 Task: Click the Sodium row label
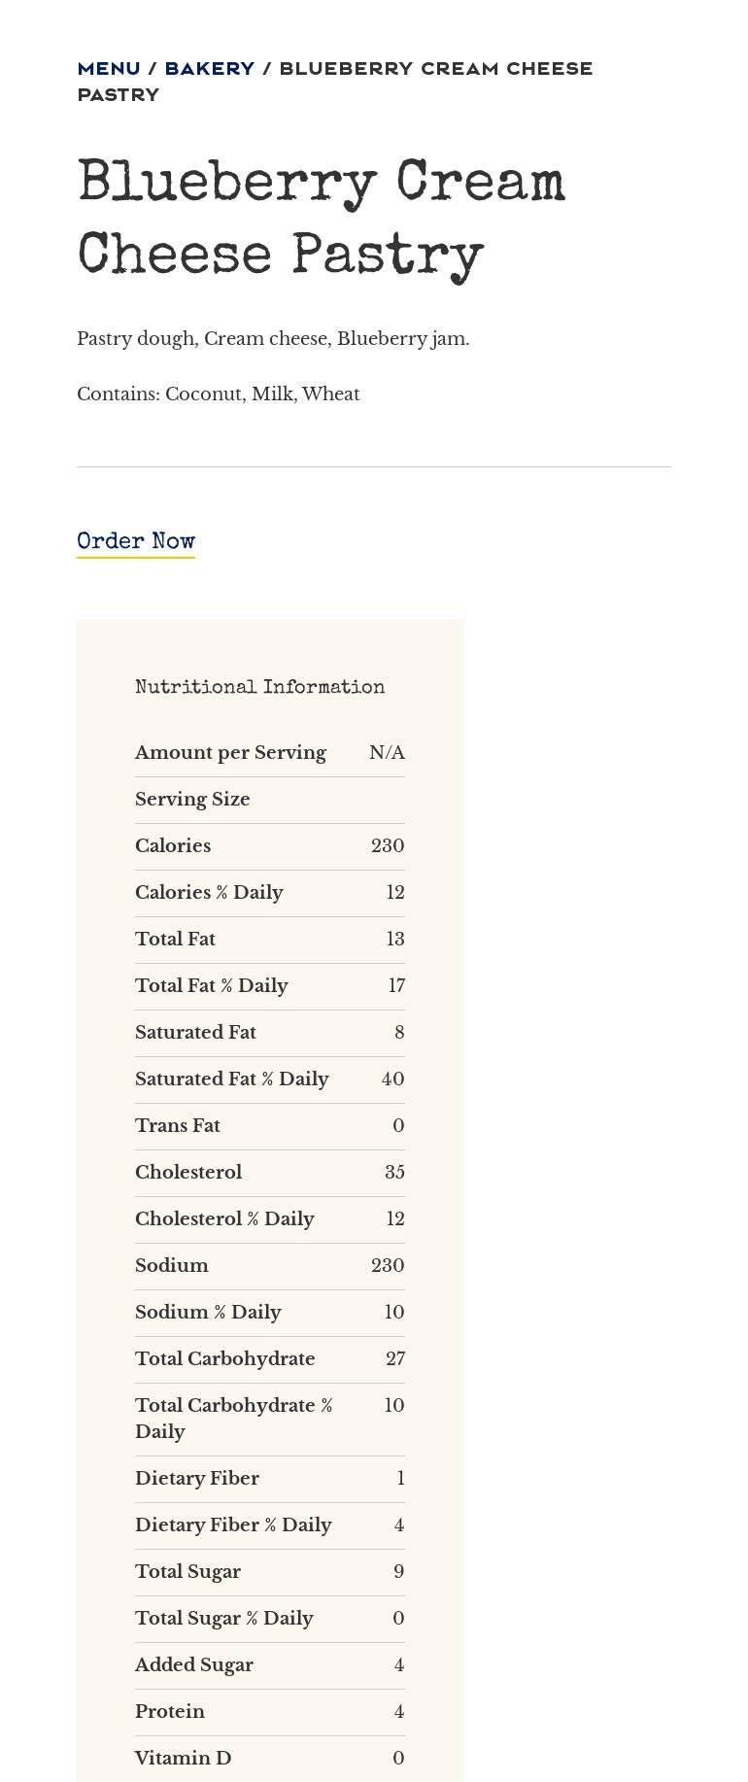172,1266
